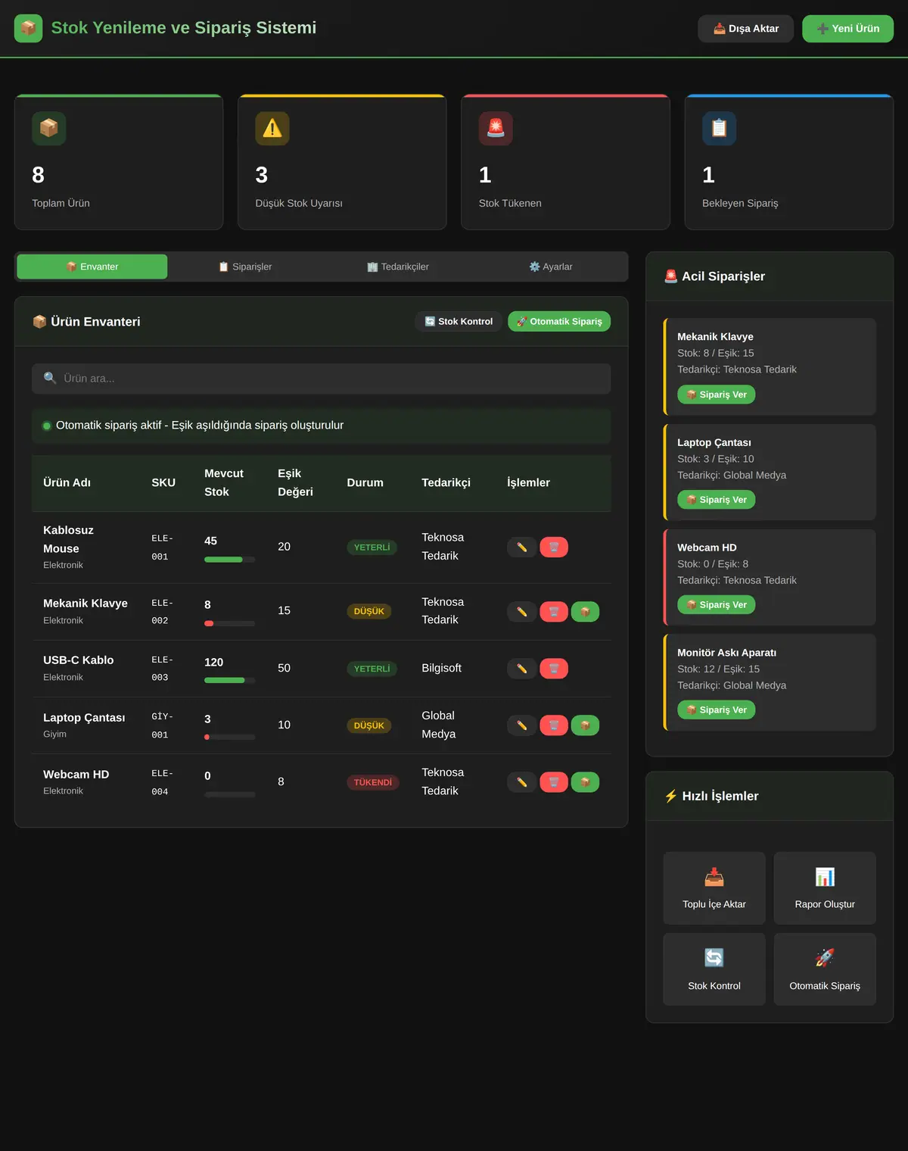Image resolution: width=908 pixels, height=1151 pixels.
Task: Click Sipariş Ver for Monitör Askı Aparatı
Action: 716,710
